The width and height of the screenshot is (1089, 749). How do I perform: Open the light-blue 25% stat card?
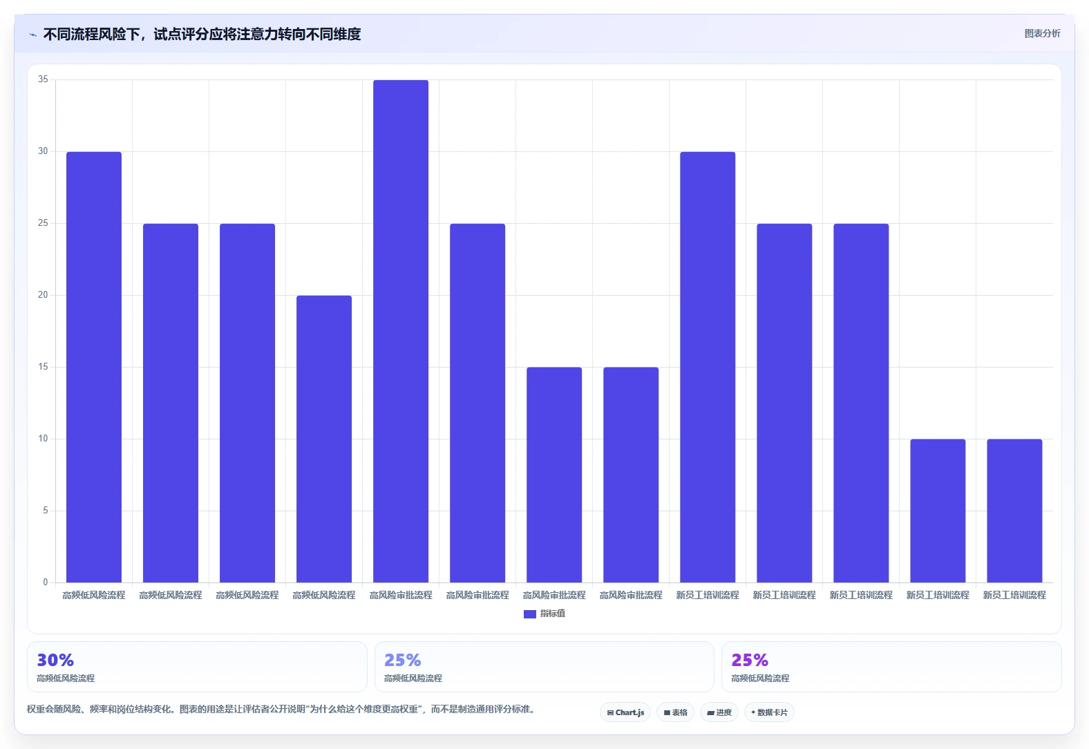tap(544, 667)
